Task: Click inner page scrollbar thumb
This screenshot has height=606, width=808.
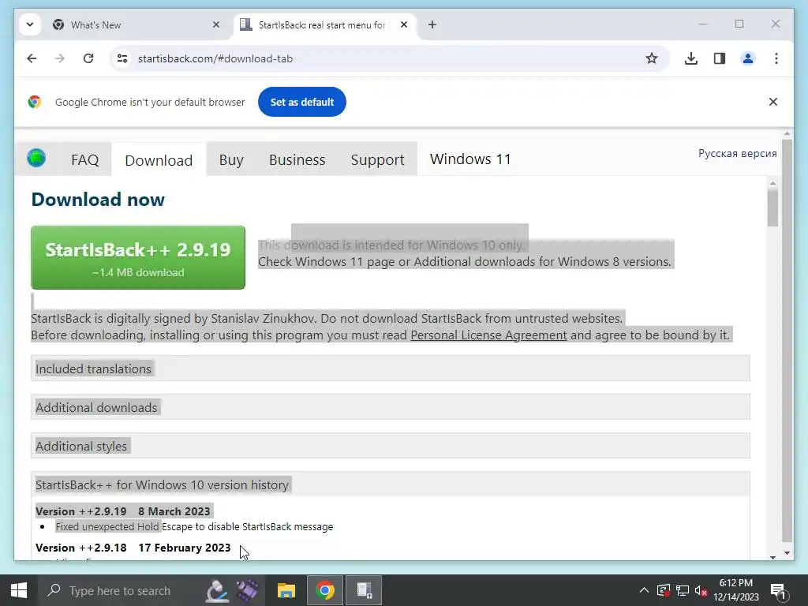Action: tap(772, 208)
